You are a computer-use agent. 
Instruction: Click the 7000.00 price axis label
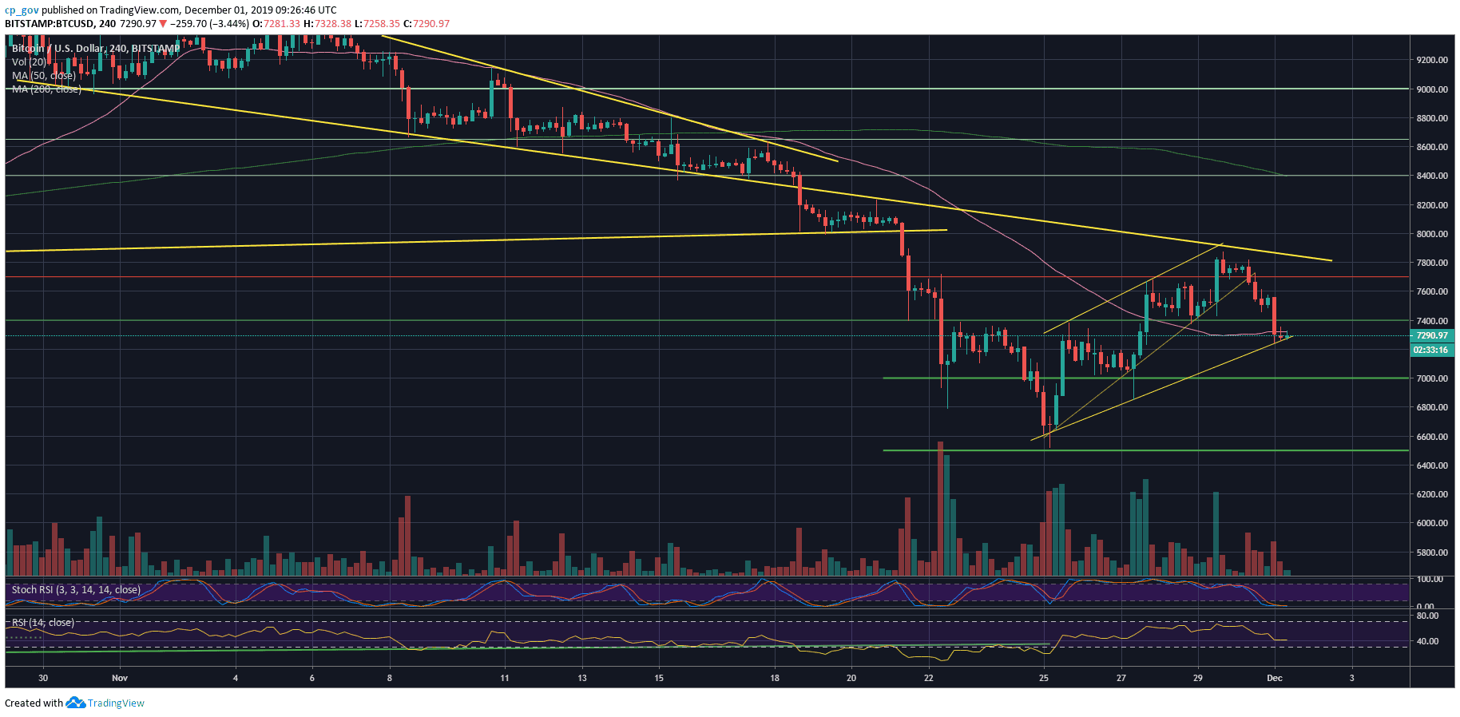pos(1432,378)
